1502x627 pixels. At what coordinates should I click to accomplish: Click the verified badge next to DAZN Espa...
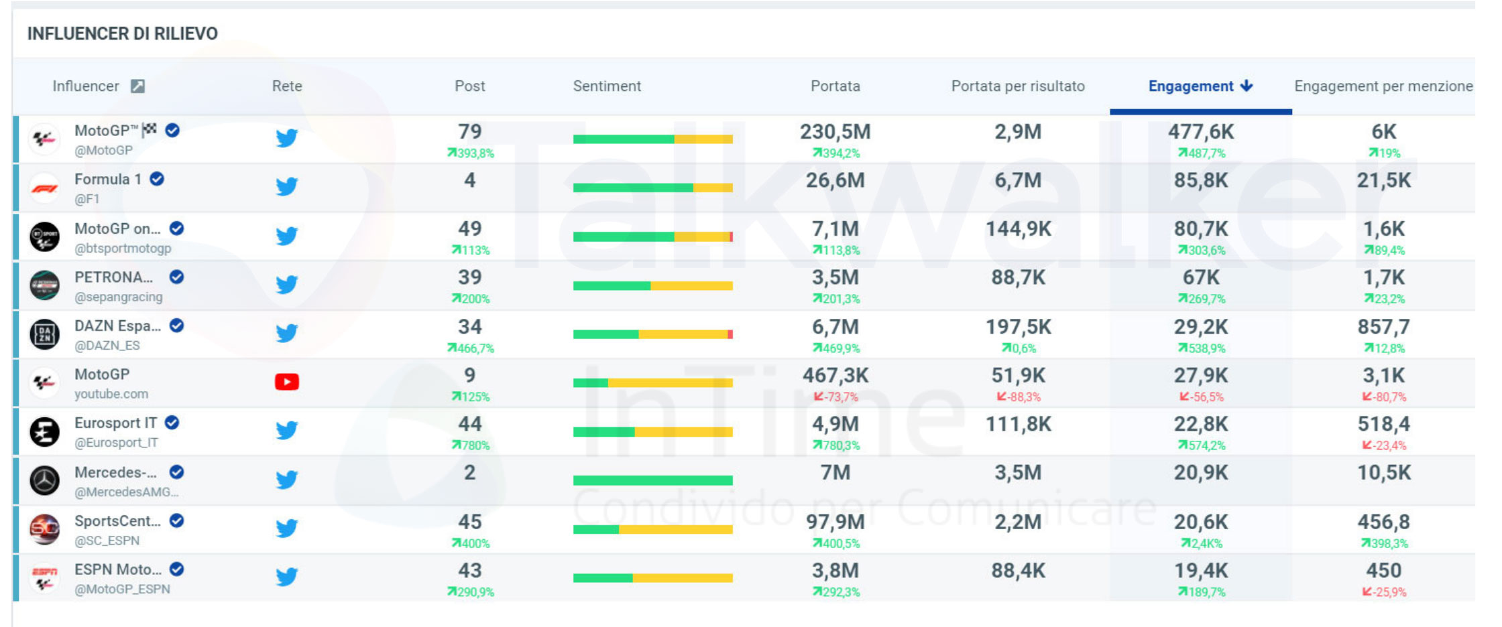point(177,326)
